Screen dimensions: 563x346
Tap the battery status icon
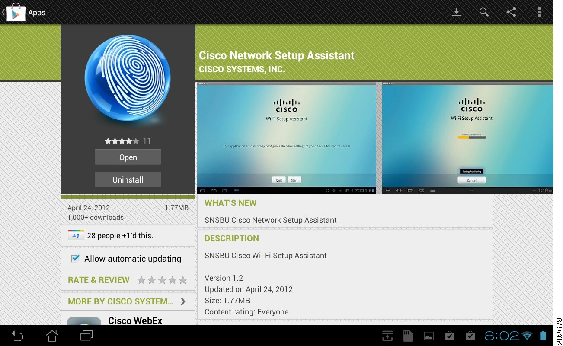coord(543,336)
